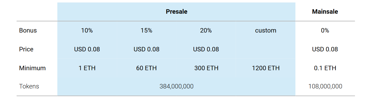Click the Presale column header
370x107 pixels.
(176, 12)
